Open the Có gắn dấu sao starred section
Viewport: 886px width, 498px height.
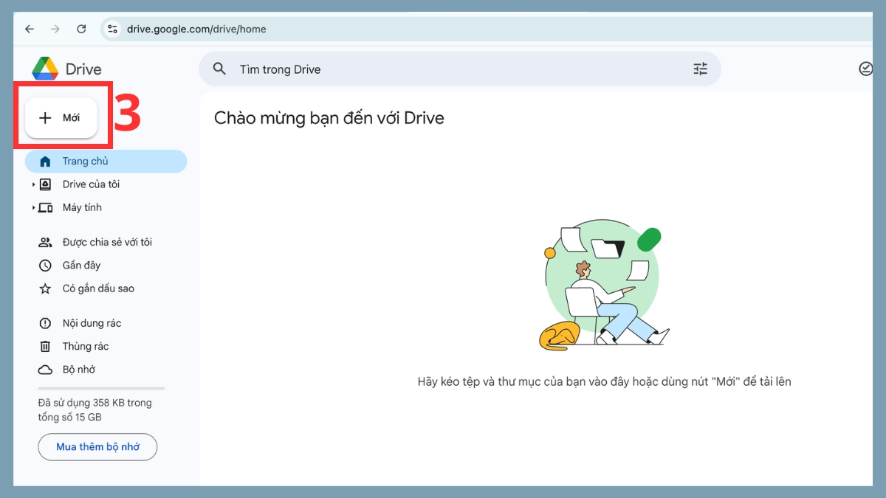[46, 288]
